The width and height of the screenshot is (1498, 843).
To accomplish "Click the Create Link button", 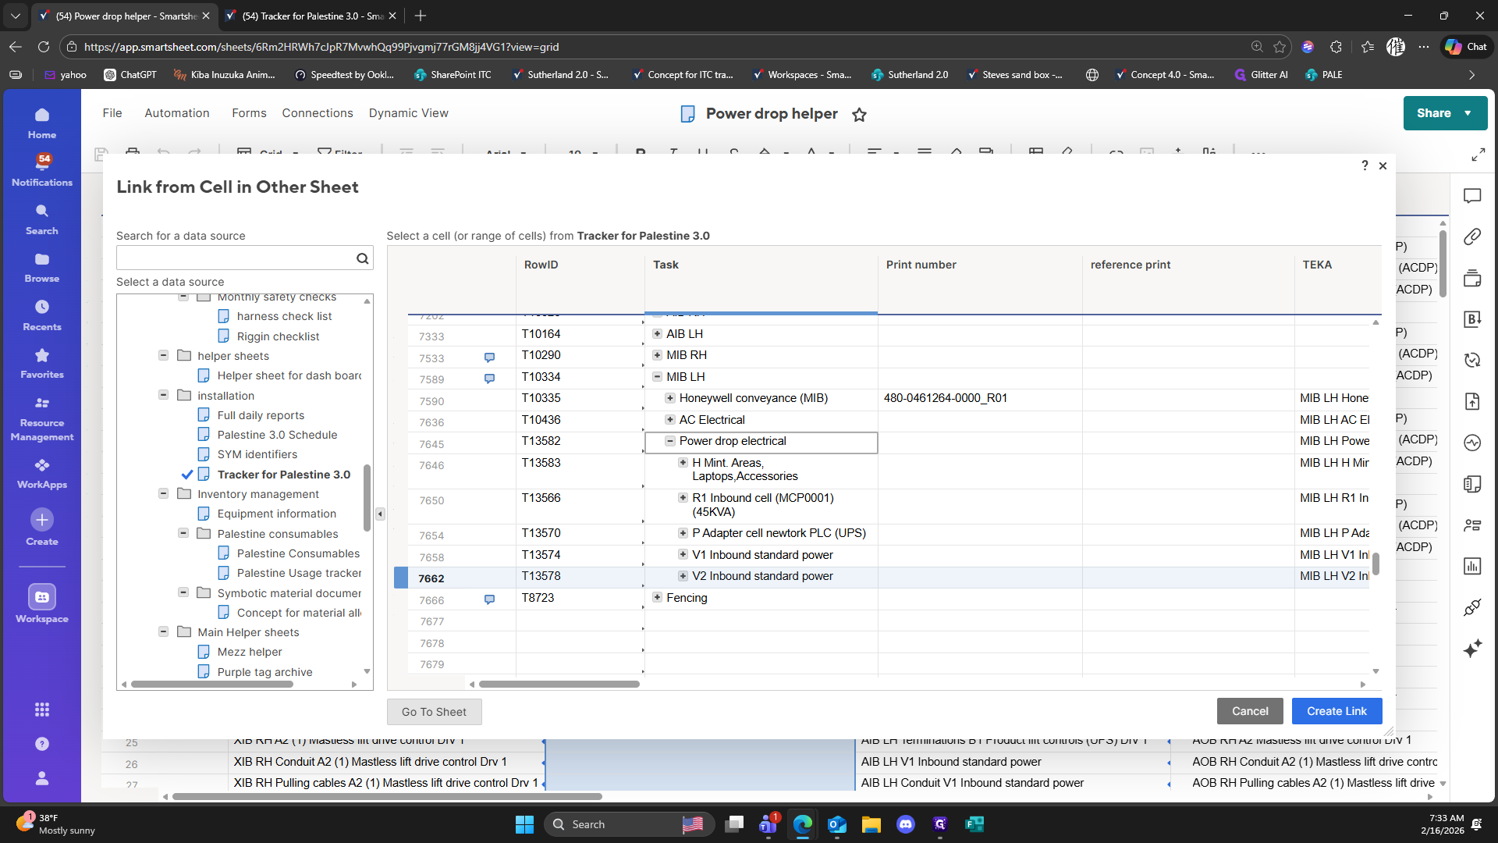I will pos(1336,711).
